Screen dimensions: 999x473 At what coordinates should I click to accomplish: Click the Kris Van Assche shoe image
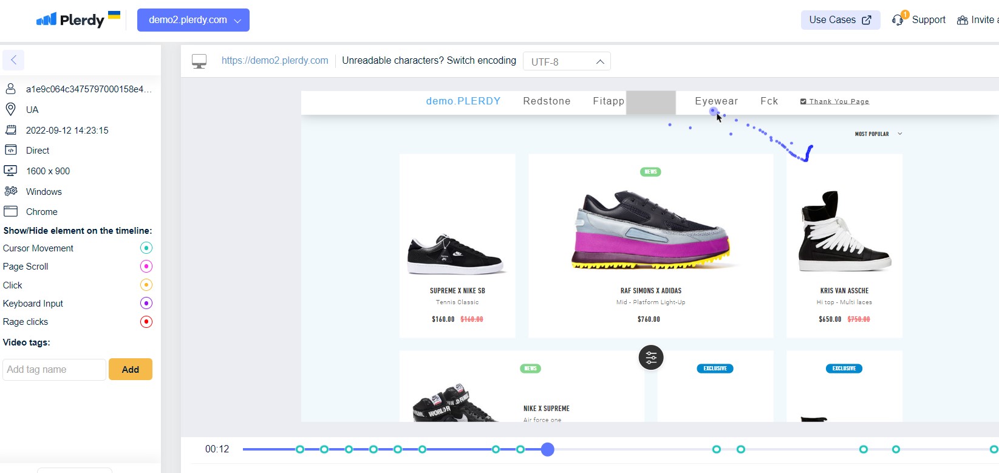[x=844, y=231]
